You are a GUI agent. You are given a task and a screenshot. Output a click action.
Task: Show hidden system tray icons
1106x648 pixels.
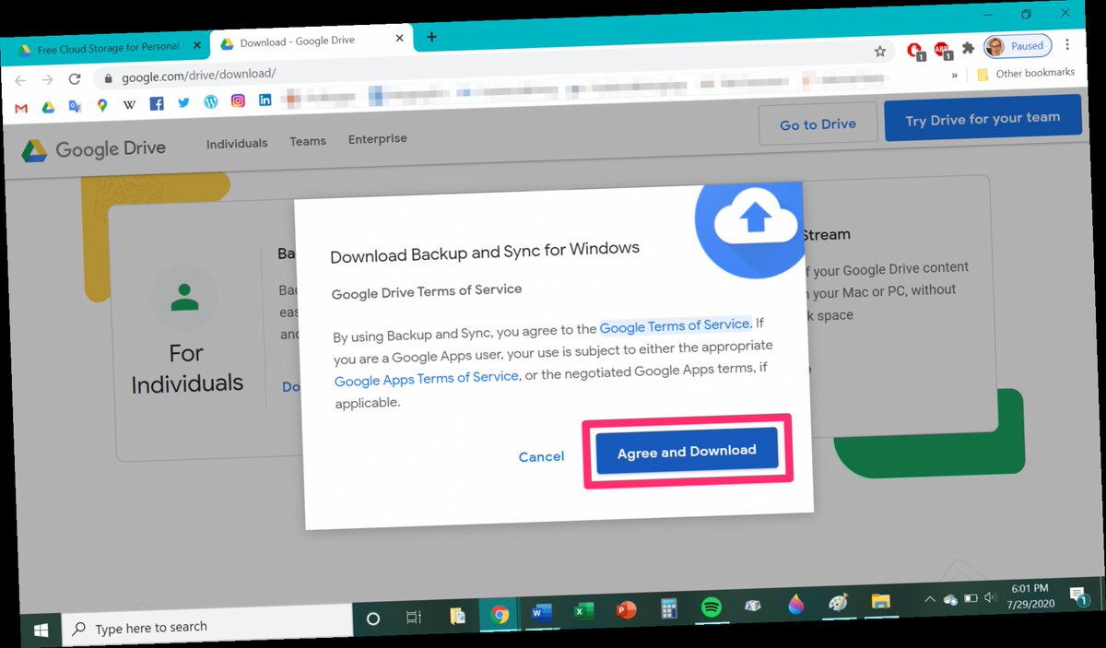[x=931, y=600]
